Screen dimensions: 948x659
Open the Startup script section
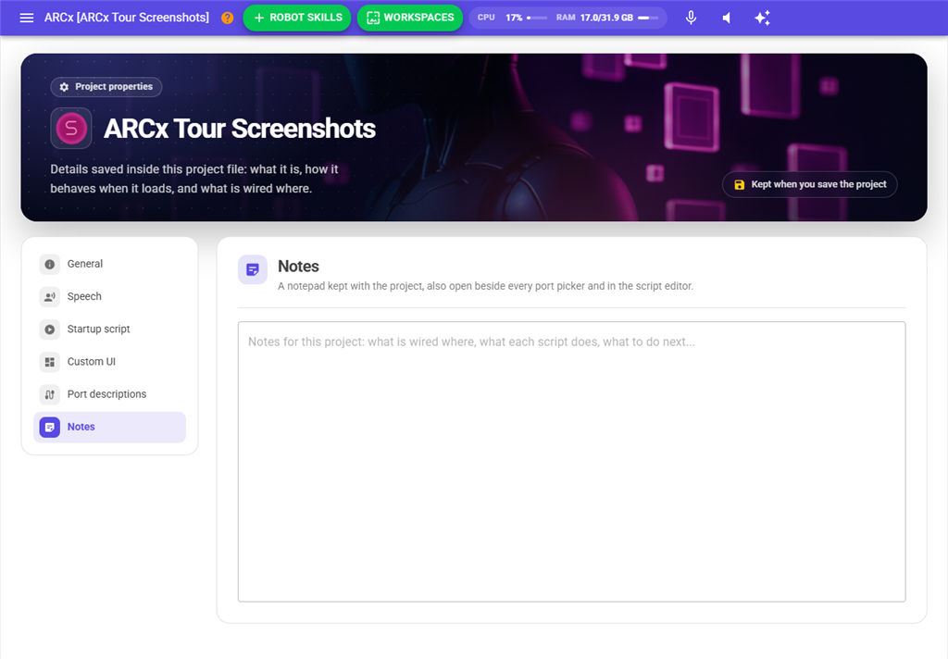pos(109,329)
